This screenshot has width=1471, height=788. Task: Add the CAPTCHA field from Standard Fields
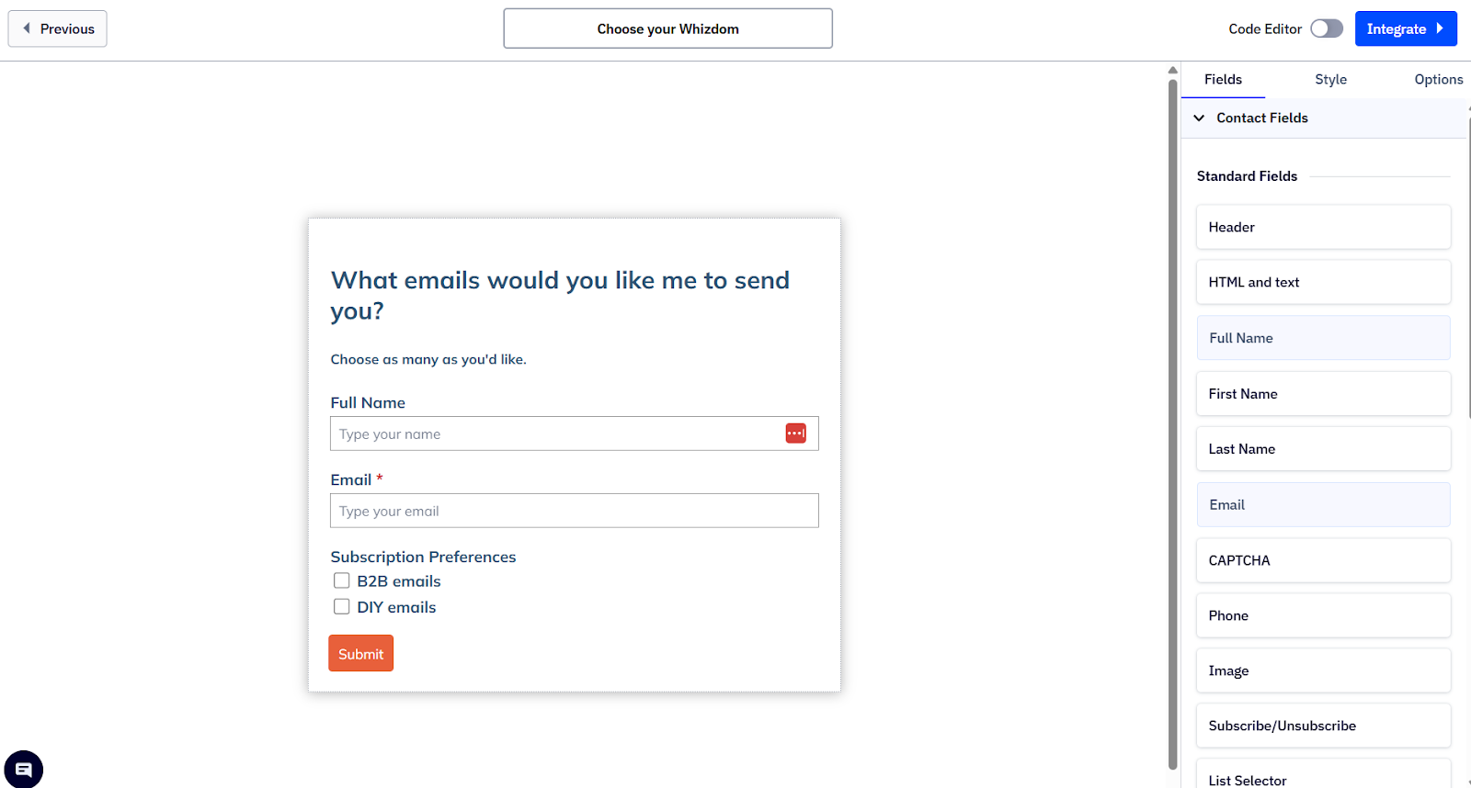pos(1322,560)
